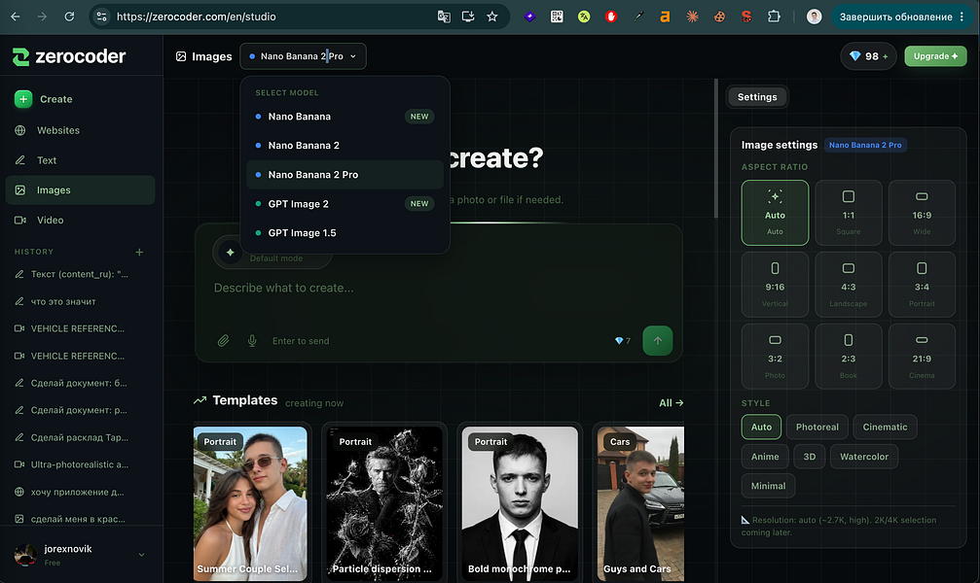Select Nano Banana 2 model option

click(345, 146)
